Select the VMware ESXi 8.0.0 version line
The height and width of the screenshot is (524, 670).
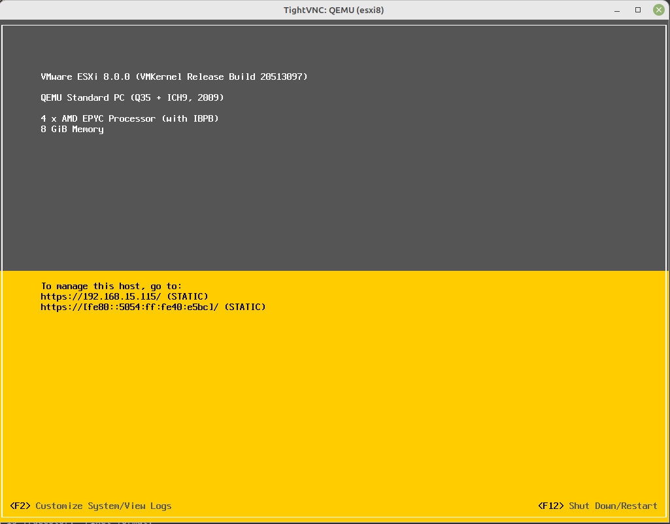tap(175, 77)
